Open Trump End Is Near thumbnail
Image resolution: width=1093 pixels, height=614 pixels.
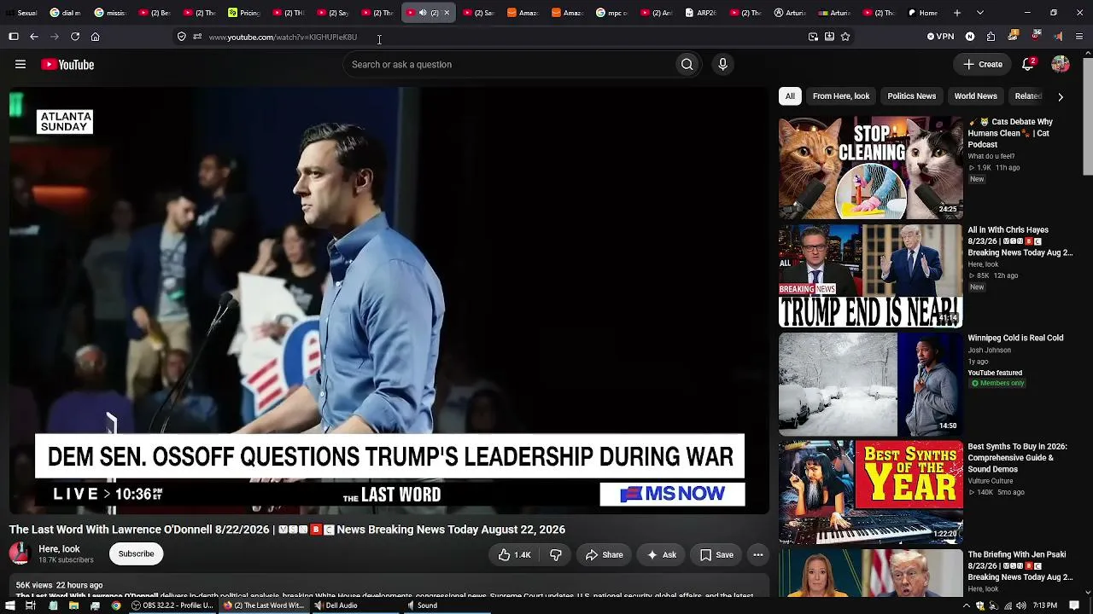(x=870, y=276)
